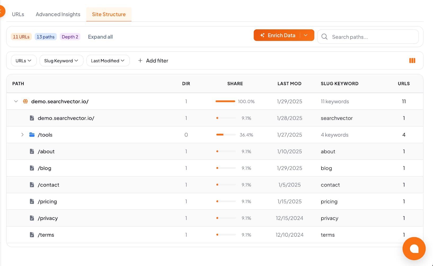Click the DIR column header
This screenshot has height=266, width=433.
click(186, 84)
